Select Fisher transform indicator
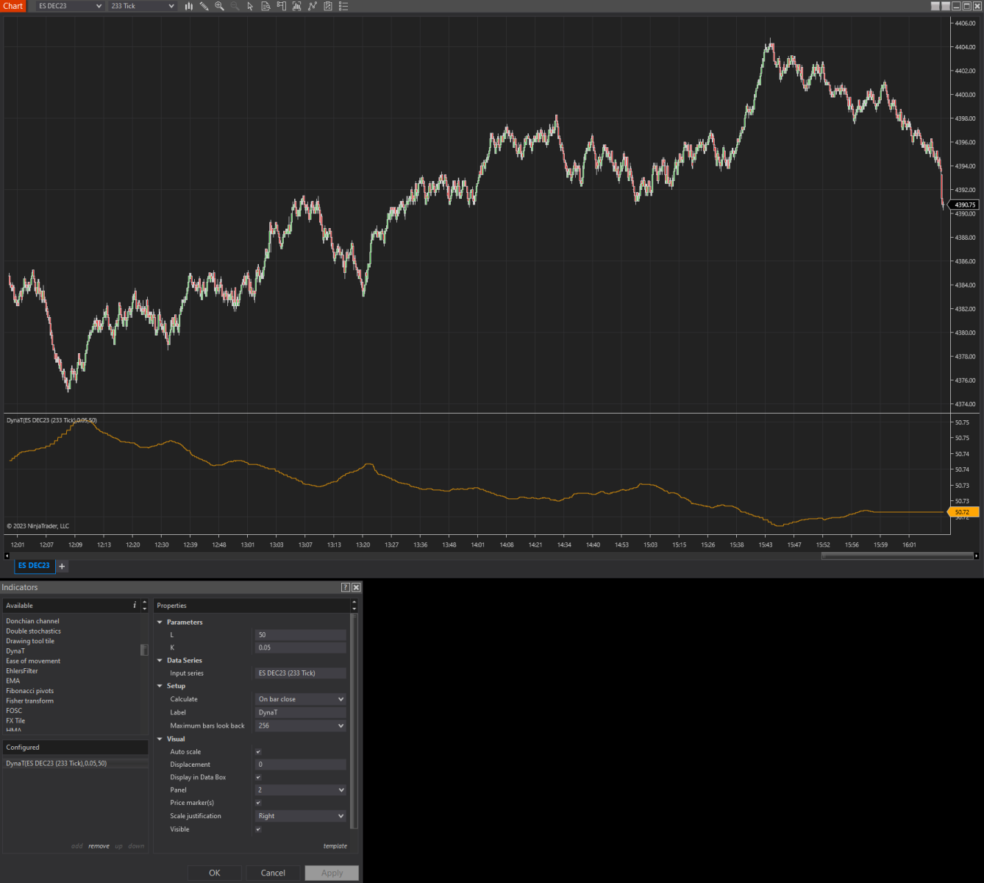This screenshot has width=984, height=883. click(30, 701)
